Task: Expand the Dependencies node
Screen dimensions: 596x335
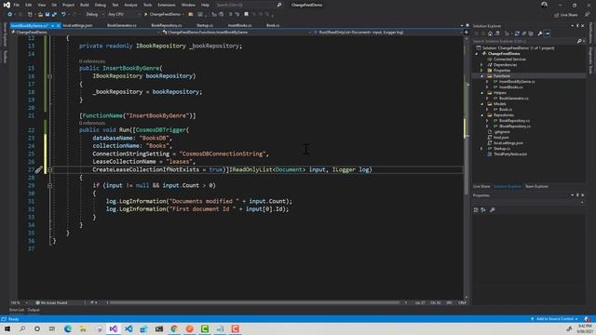Action: tap(482, 65)
